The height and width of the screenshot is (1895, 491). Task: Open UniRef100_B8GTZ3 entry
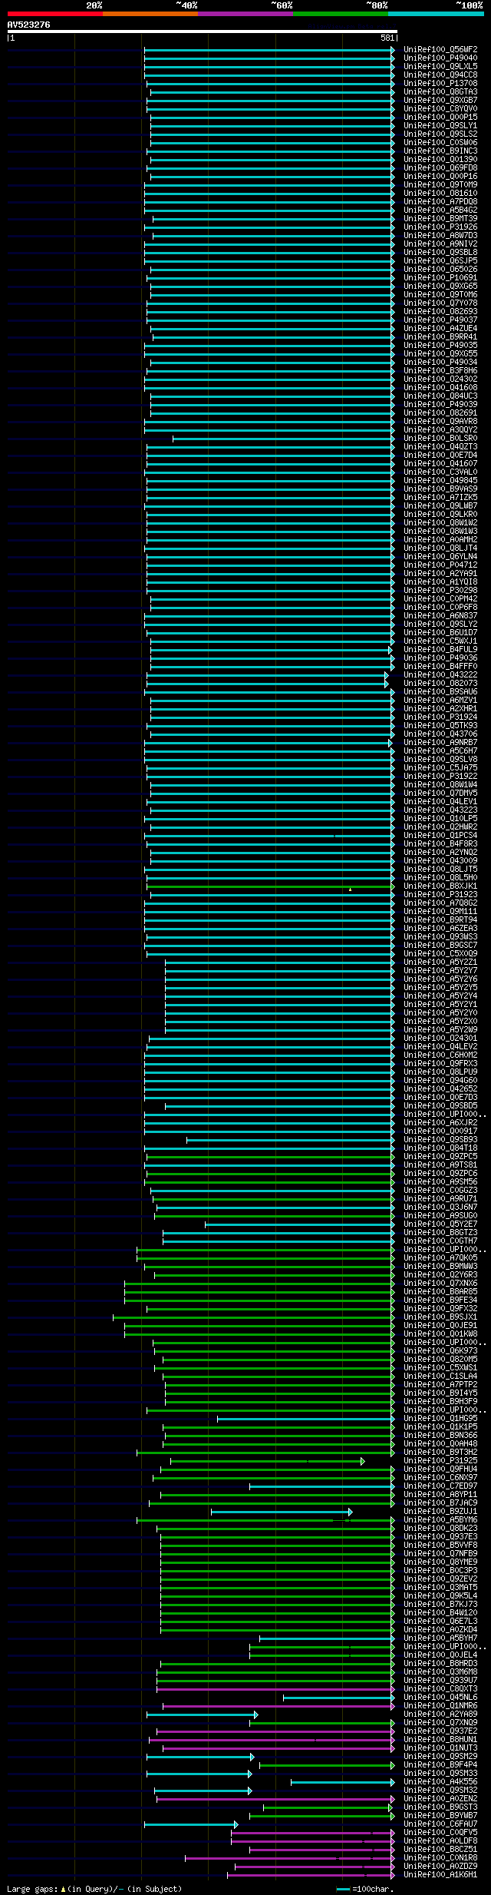click(440, 1232)
